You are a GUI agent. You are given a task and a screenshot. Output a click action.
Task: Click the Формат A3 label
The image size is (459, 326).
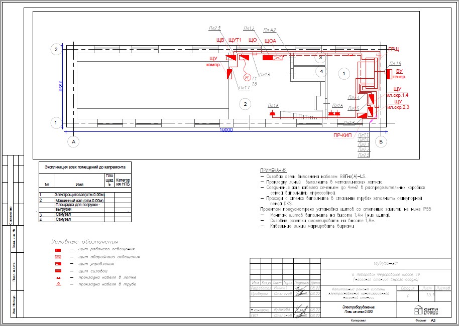[425, 321]
